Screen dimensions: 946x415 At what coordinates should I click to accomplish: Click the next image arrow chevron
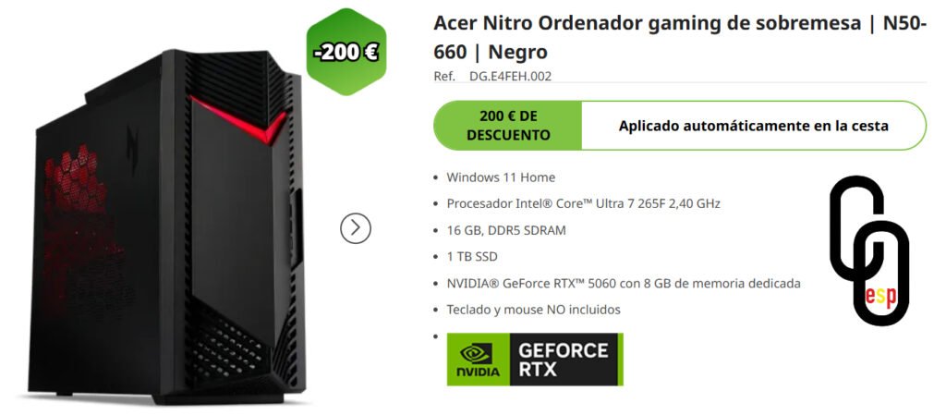click(x=356, y=228)
